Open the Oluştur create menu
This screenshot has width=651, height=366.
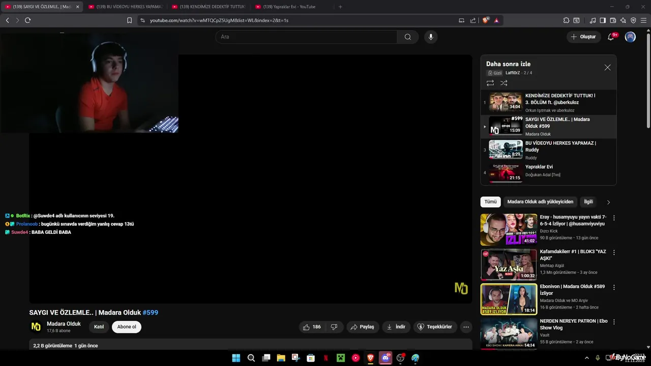click(583, 37)
